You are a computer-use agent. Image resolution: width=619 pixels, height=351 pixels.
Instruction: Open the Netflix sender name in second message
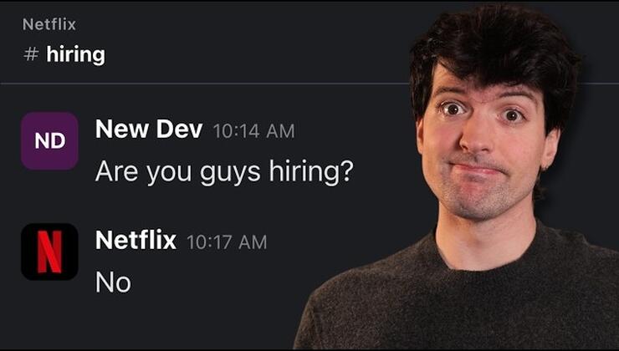point(136,240)
